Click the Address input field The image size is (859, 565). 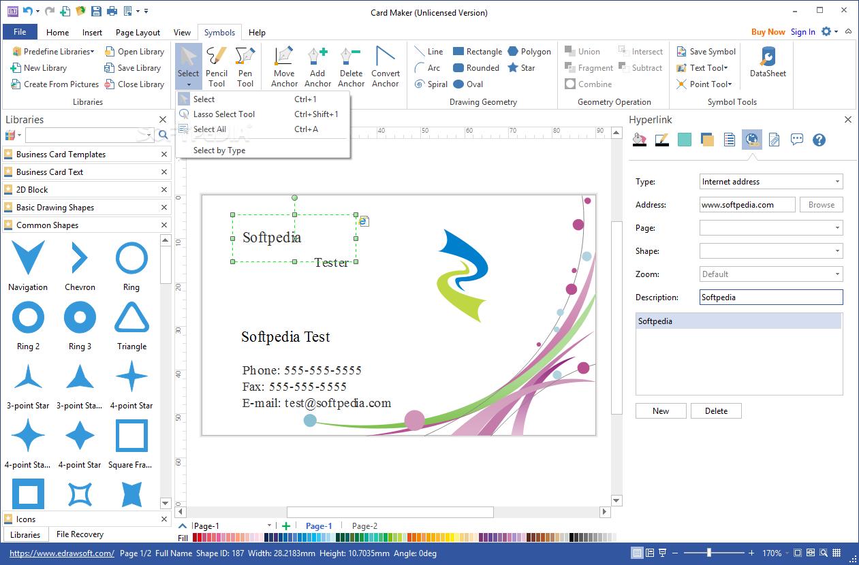click(x=747, y=205)
